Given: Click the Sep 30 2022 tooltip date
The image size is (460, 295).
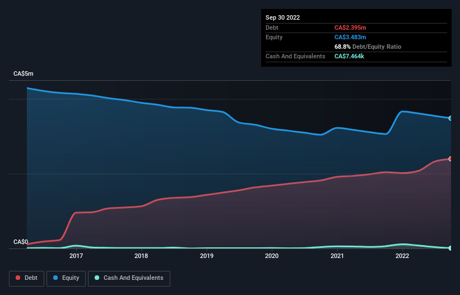Looking at the screenshot, I should [x=282, y=17].
